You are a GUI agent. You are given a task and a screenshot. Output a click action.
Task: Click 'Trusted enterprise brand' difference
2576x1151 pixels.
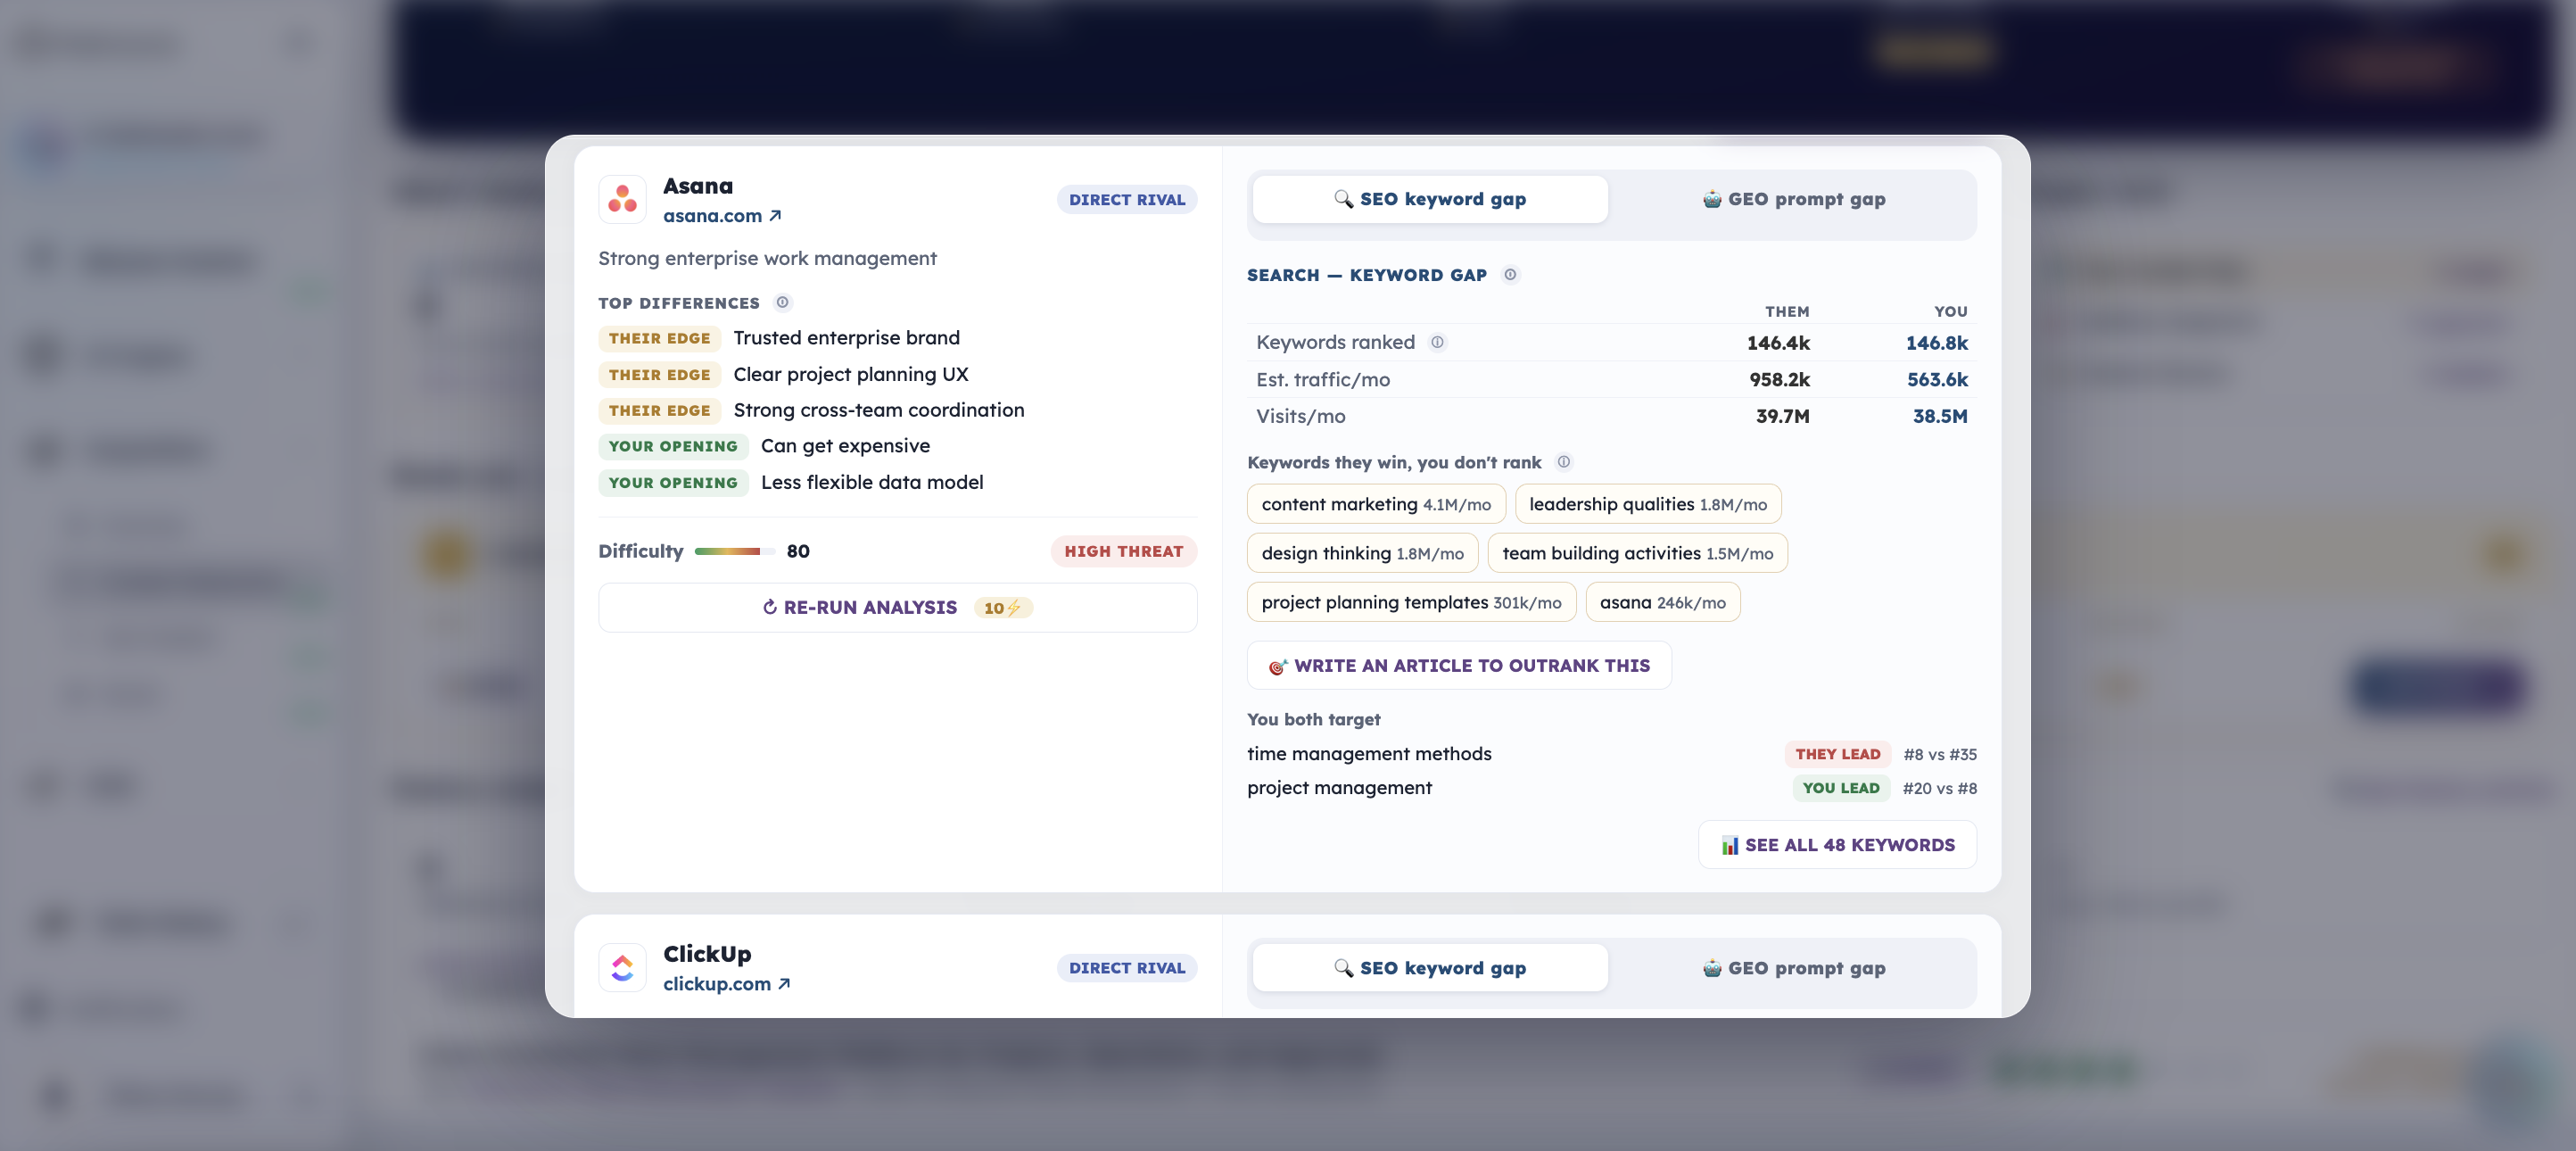coord(846,337)
